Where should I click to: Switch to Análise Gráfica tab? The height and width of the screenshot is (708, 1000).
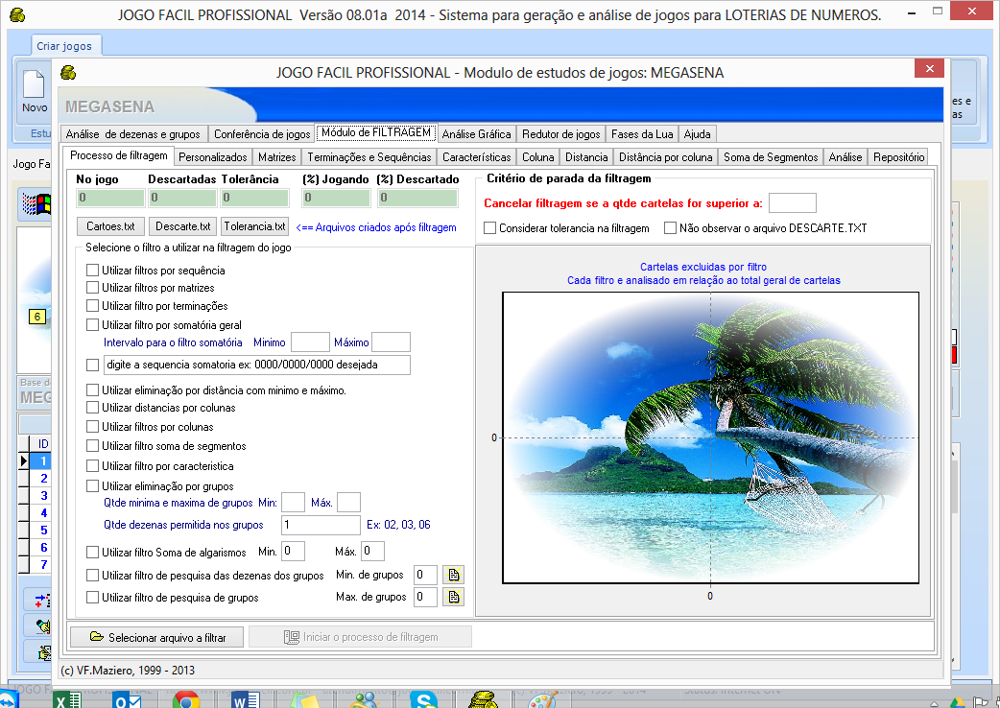tap(477, 133)
